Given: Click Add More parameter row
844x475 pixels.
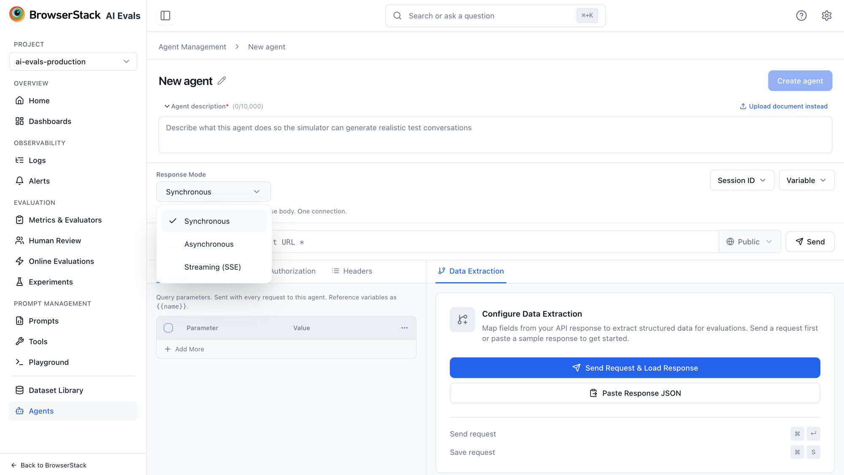Looking at the screenshot, I should 184,349.
